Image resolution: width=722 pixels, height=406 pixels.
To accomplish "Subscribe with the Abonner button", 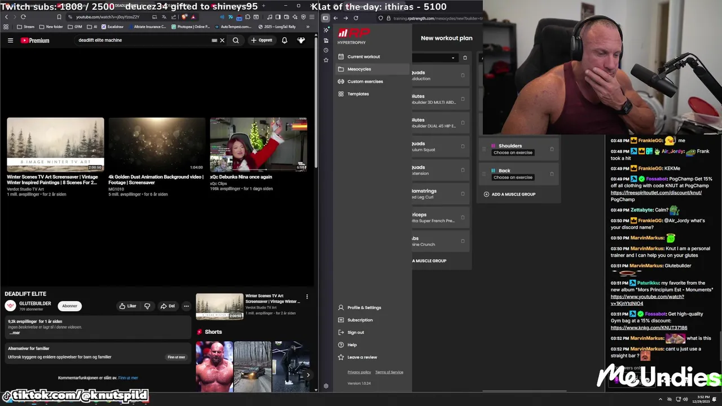I will [x=70, y=306].
